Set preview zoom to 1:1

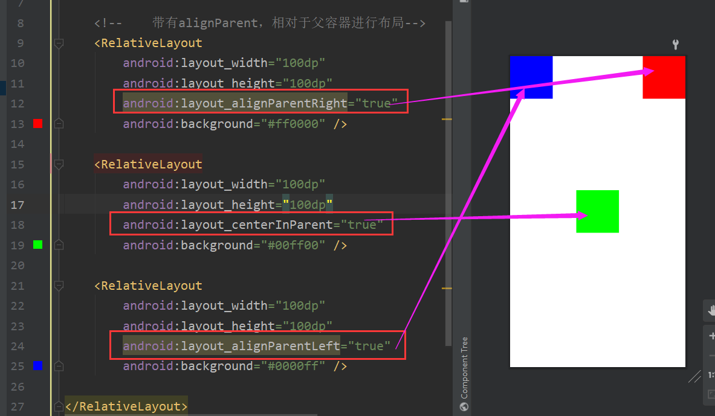pos(712,375)
